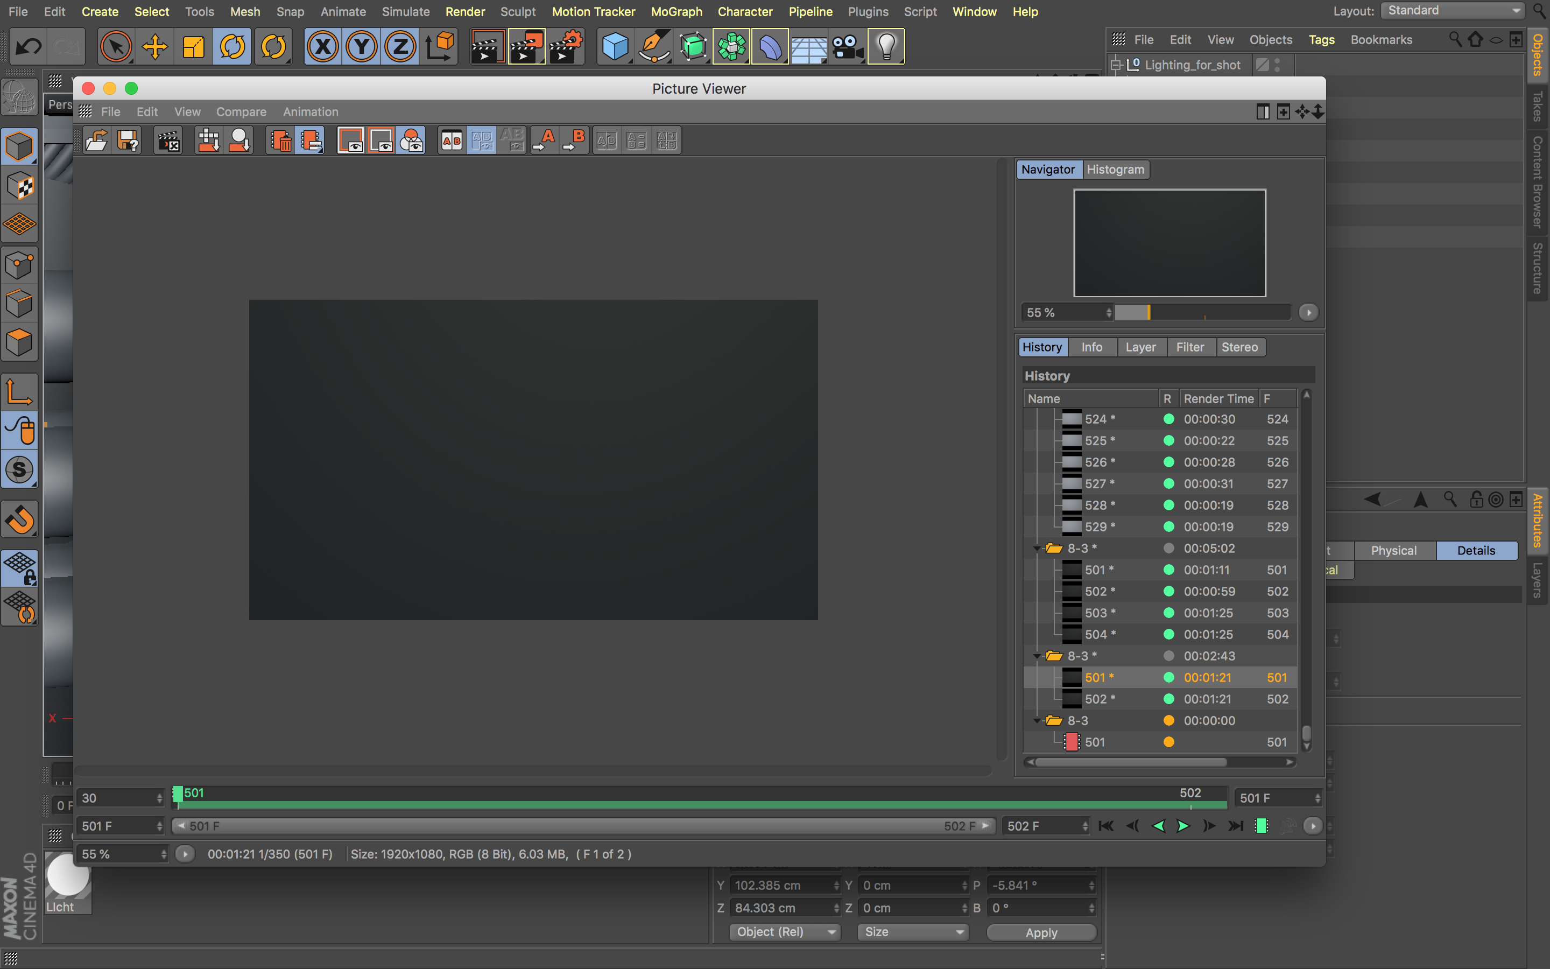1550x969 pixels.
Task: Open the MoGraph menu
Action: pyautogui.click(x=677, y=11)
